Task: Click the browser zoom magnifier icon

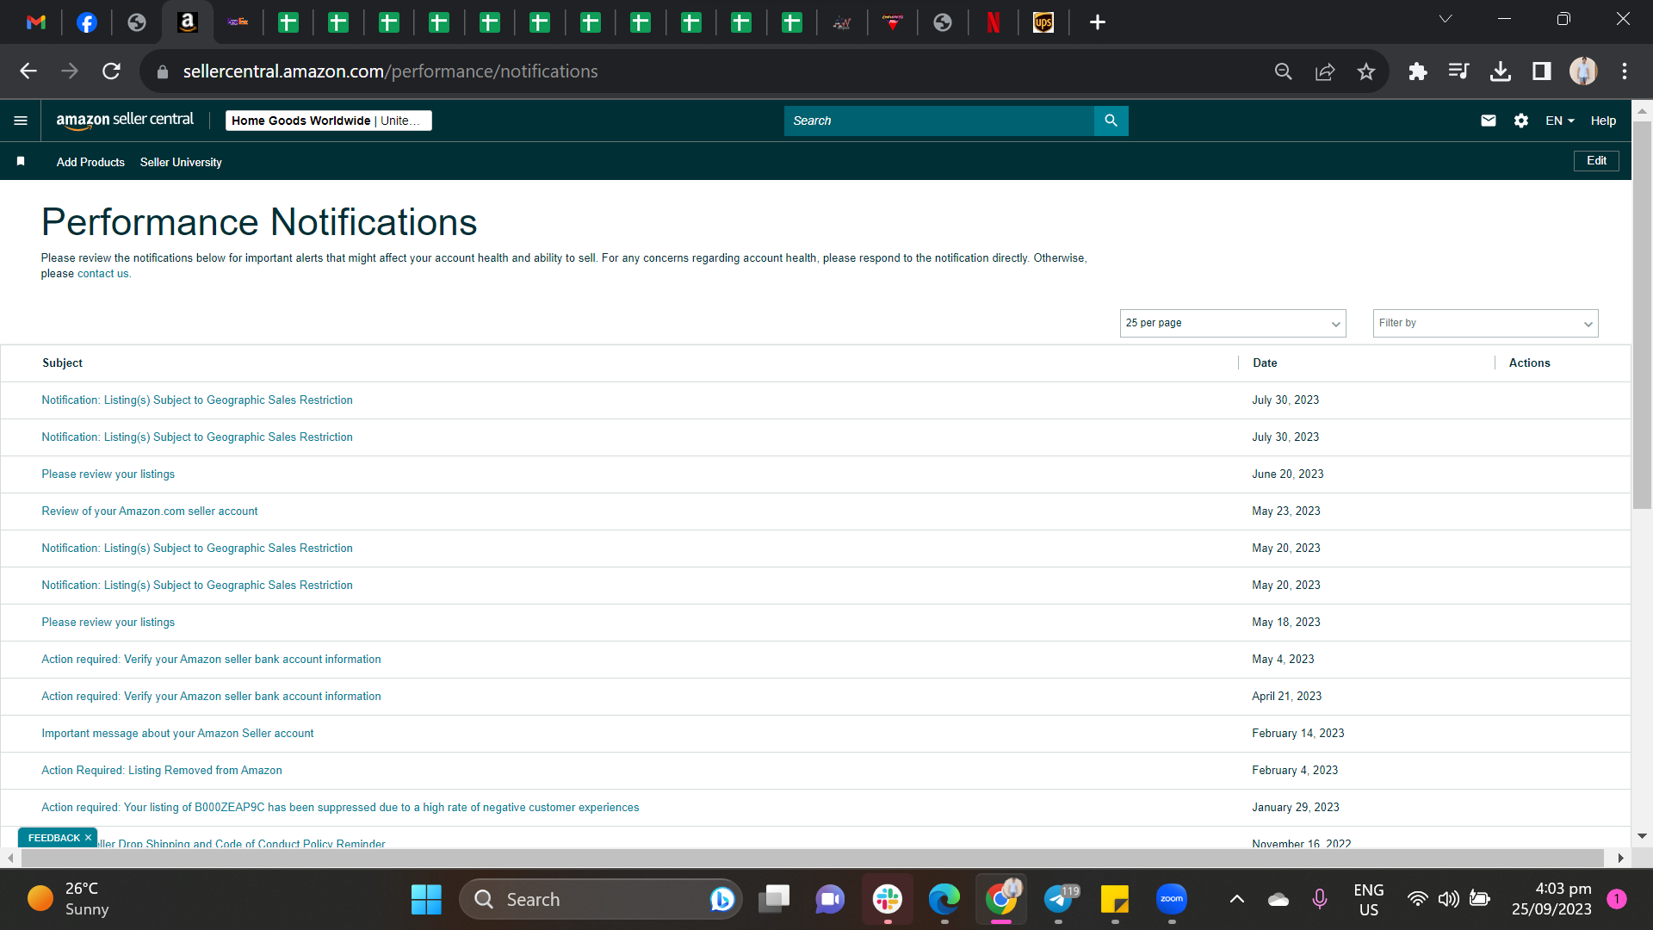Action: point(1283,71)
